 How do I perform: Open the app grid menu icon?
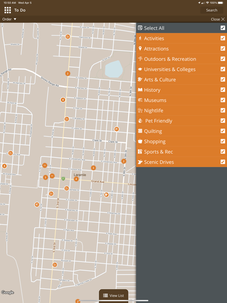(x=8, y=10)
